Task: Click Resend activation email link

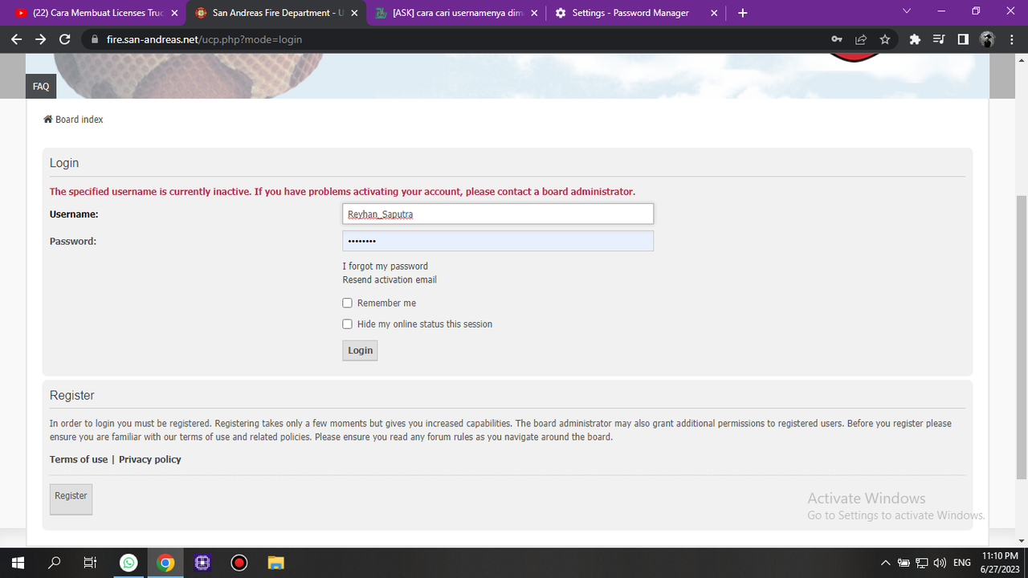Action: pos(390,279)
